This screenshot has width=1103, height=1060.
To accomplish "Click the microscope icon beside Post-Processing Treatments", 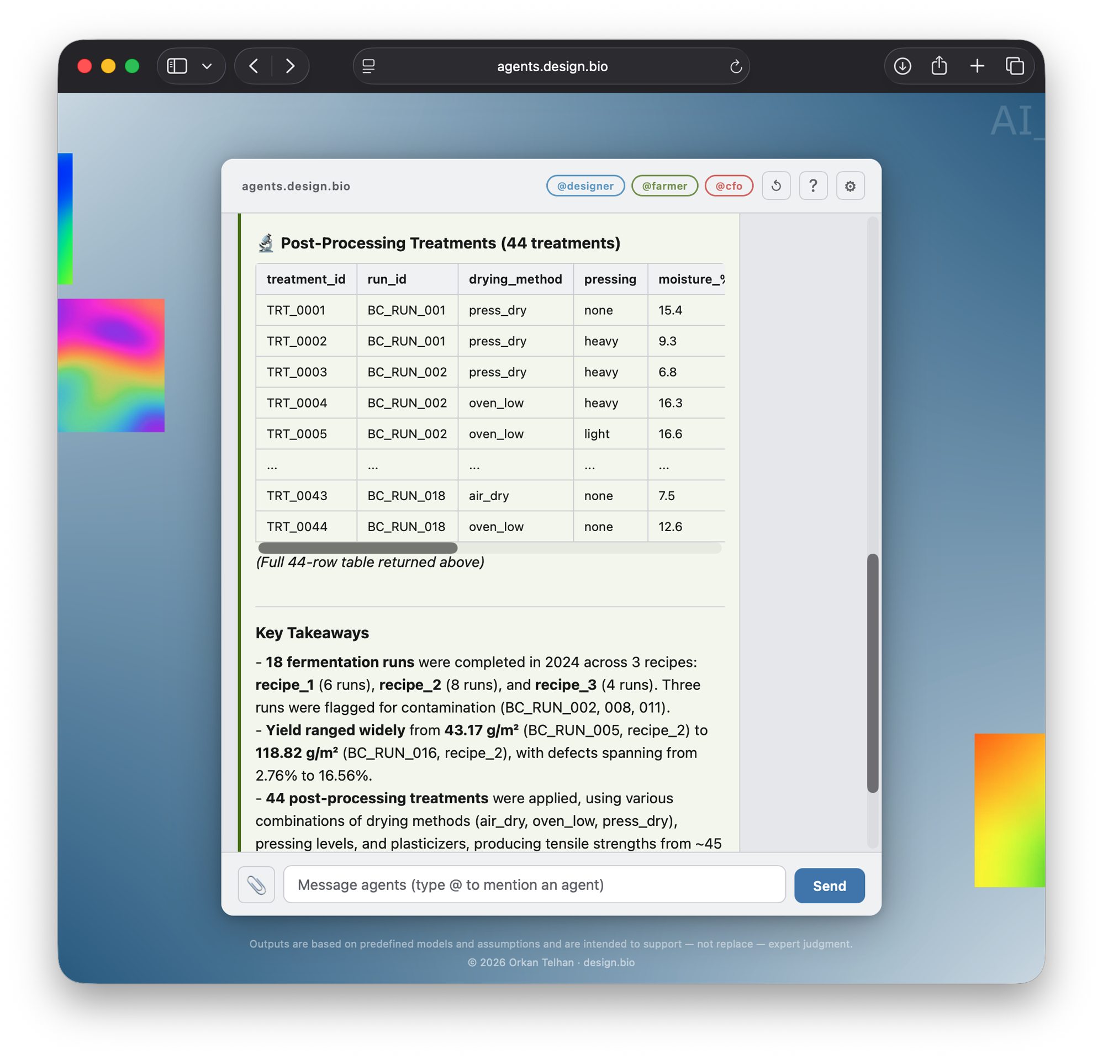I will 266,243.
